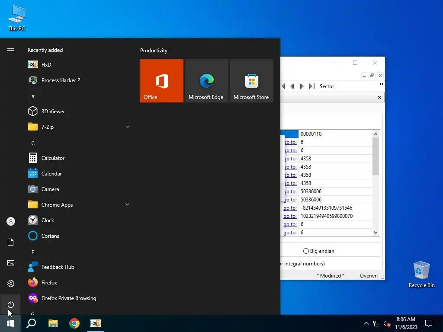The width and height of the screenshot is (443, 332).
Task: Go to last sector in HxD
Action: 311,86
